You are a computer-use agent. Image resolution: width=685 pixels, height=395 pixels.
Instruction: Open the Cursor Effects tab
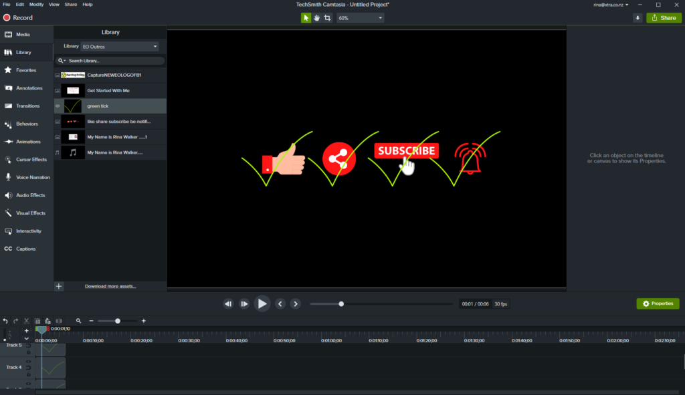[26, 160]
